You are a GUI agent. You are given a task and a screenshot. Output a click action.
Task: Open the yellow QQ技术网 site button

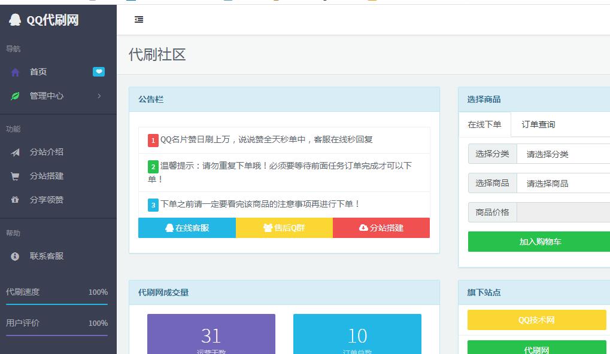click(537, 320)
